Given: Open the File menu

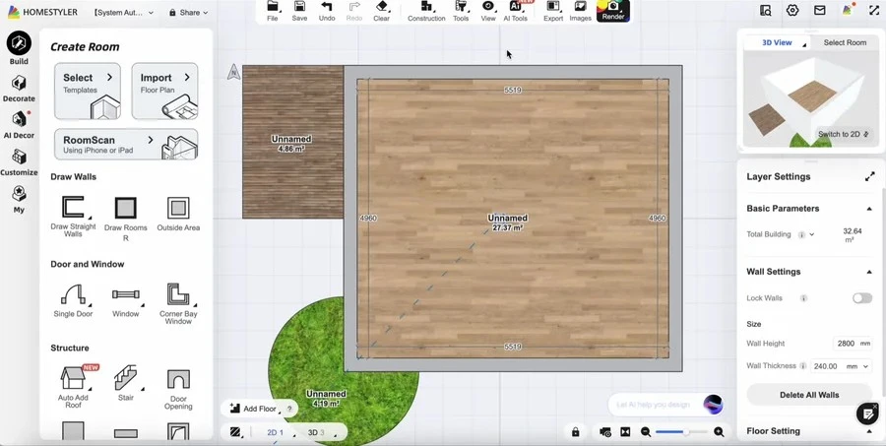Looking at the screenshot, I should [x=273, y=11].
